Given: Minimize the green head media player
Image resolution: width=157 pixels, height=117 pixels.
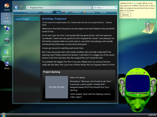Looking at the screenshot, I should click(x=136, y=69).
